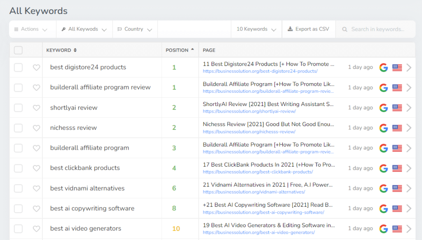Image resolution: width=422 pixels, height=240 pixels.
Task: Open the '10 Keywords' per-page dropdown
Action: (256, 29)
